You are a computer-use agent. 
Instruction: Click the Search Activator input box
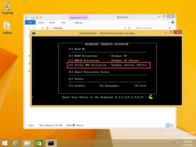tap(151, 28)
